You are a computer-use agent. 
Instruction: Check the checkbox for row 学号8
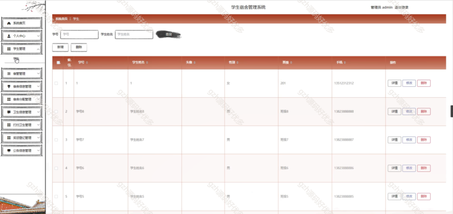pos(56,112)
